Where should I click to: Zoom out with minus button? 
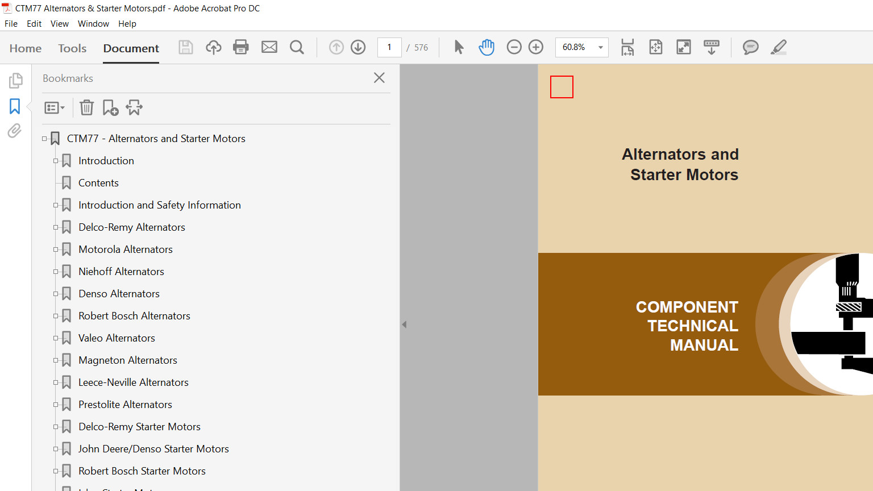[x=514, y=47]
